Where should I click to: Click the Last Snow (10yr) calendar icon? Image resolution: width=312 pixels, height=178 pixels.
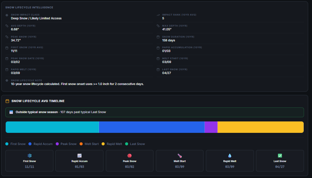[158, 69]
